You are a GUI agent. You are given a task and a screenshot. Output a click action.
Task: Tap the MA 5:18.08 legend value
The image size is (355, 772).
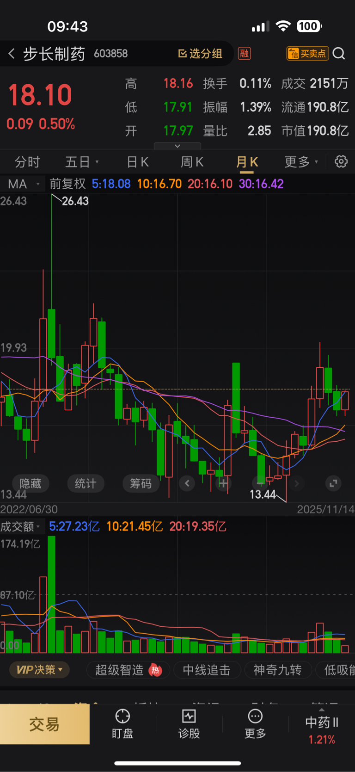click(x=111, y=184)
